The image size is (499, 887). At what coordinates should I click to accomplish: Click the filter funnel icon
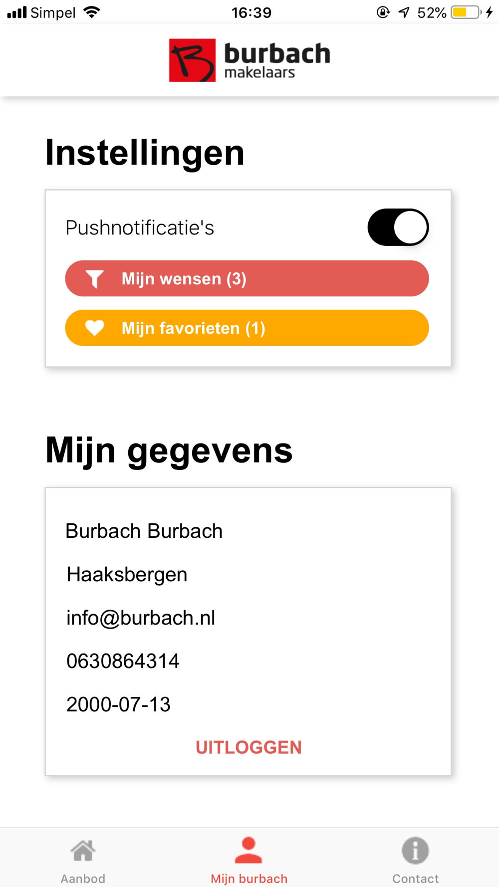[x=94, y=279]
